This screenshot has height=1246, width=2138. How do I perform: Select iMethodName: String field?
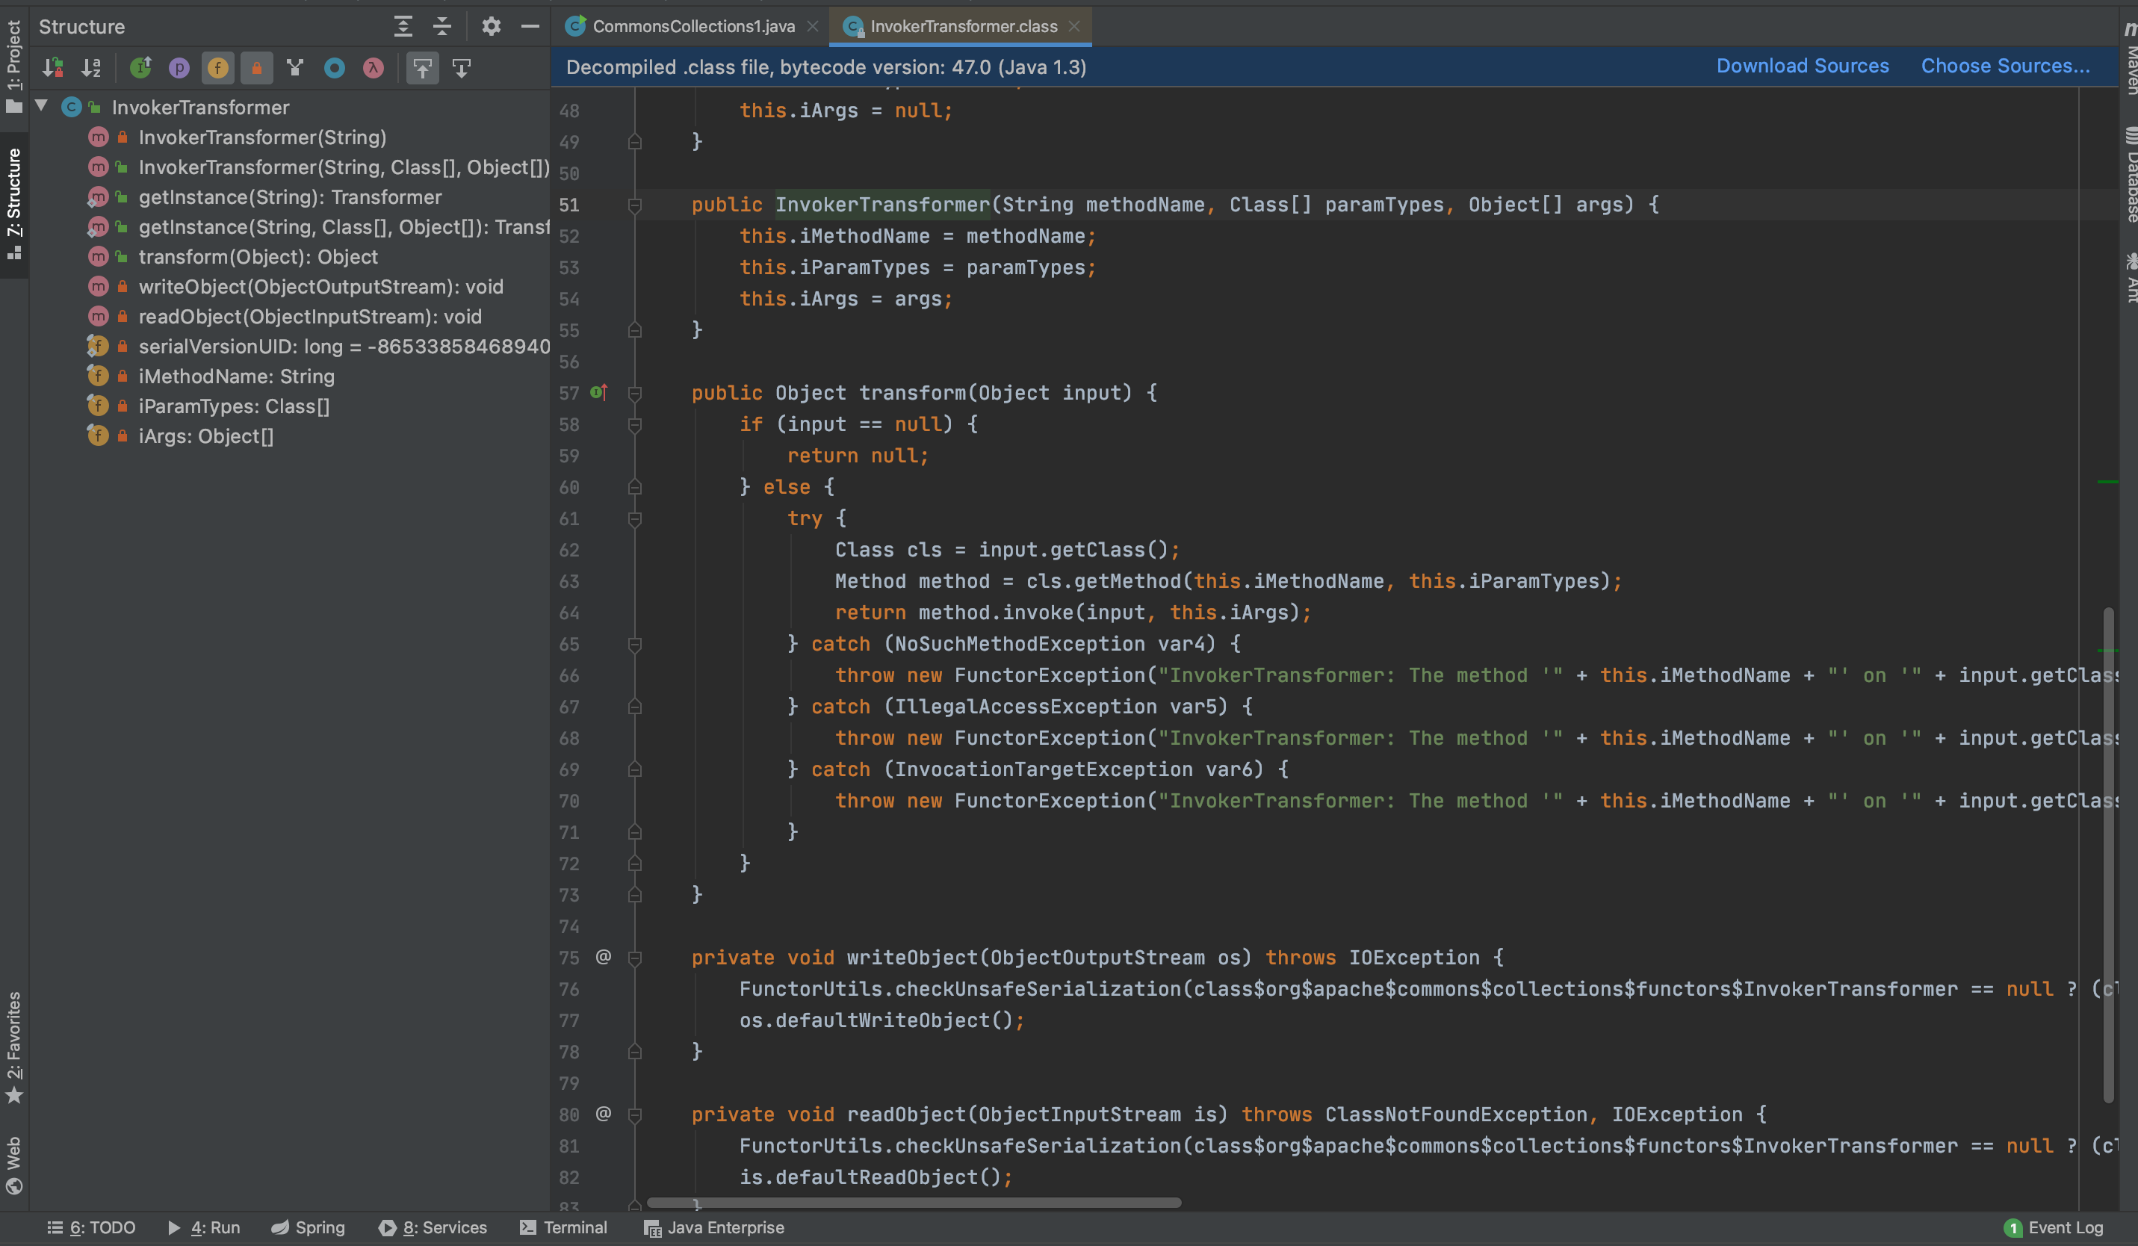(236, 376)
